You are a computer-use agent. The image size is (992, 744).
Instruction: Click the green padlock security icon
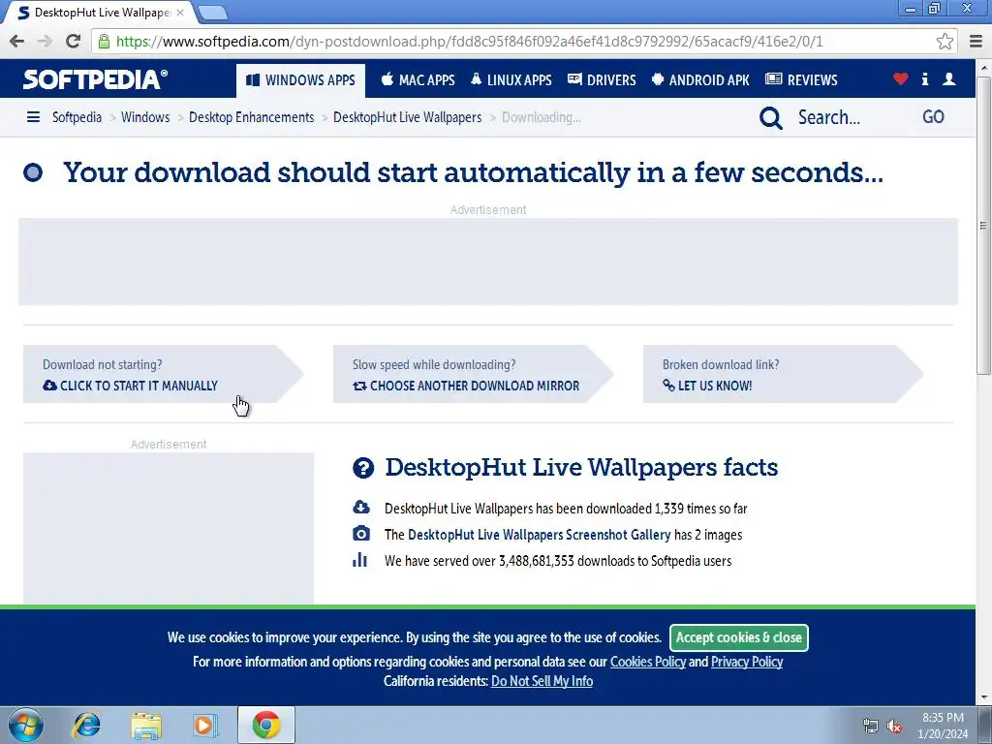pyautogui.click(x=105, y=42)
